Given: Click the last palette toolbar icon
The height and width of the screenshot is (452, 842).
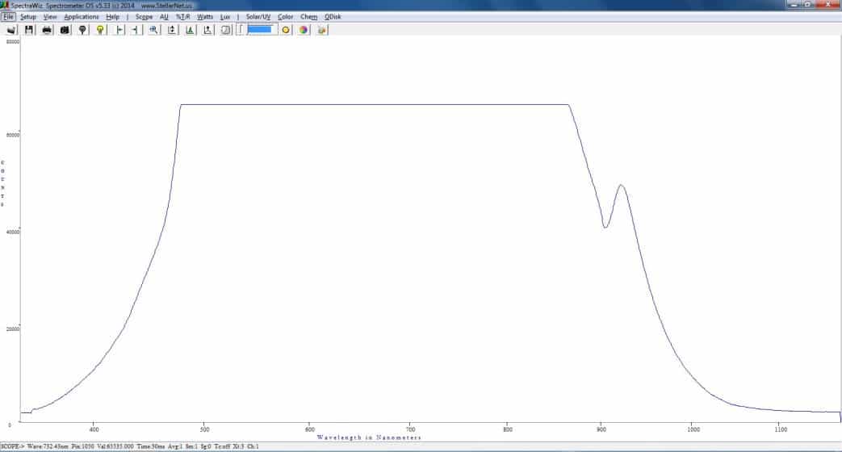Looking at the screenshot, I should click(321, 30).
